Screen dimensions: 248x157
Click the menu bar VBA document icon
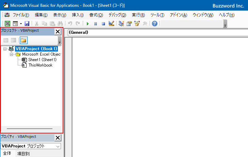coord(7,15)
